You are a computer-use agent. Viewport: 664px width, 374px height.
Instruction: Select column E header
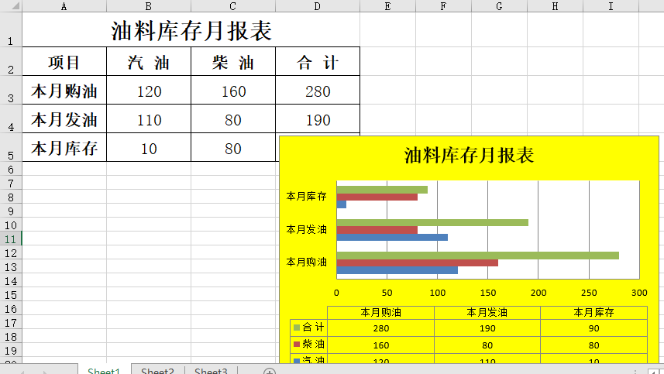387,6
